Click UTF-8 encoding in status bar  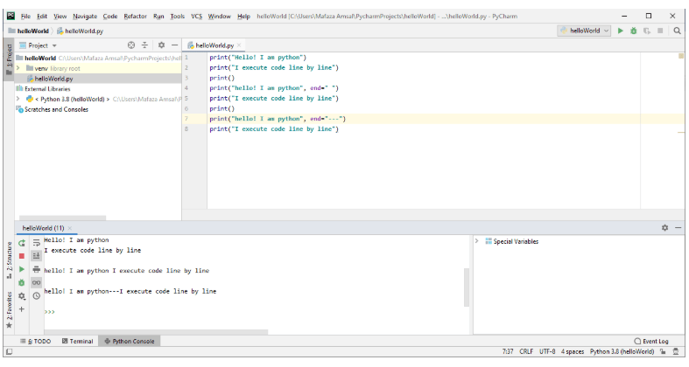coord(547,351)
